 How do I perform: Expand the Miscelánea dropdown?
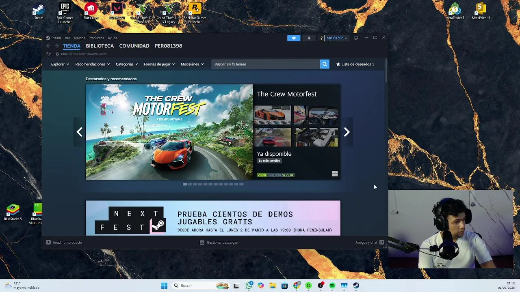pos(192,64)
